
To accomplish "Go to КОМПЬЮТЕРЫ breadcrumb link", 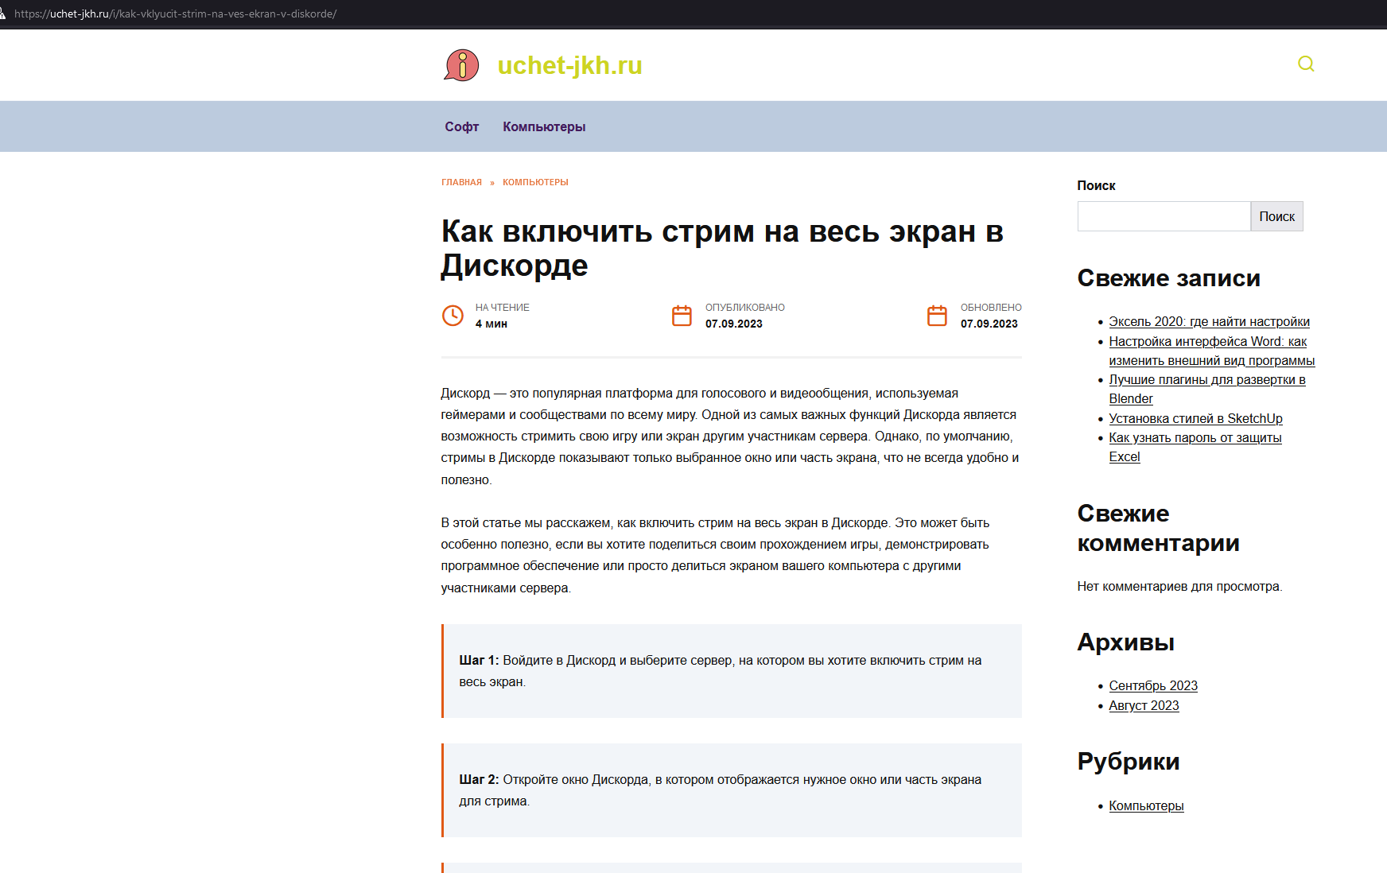I will tap(535, 182).
